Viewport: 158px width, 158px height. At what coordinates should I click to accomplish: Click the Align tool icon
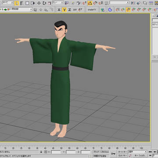click(x=139, y=3)
